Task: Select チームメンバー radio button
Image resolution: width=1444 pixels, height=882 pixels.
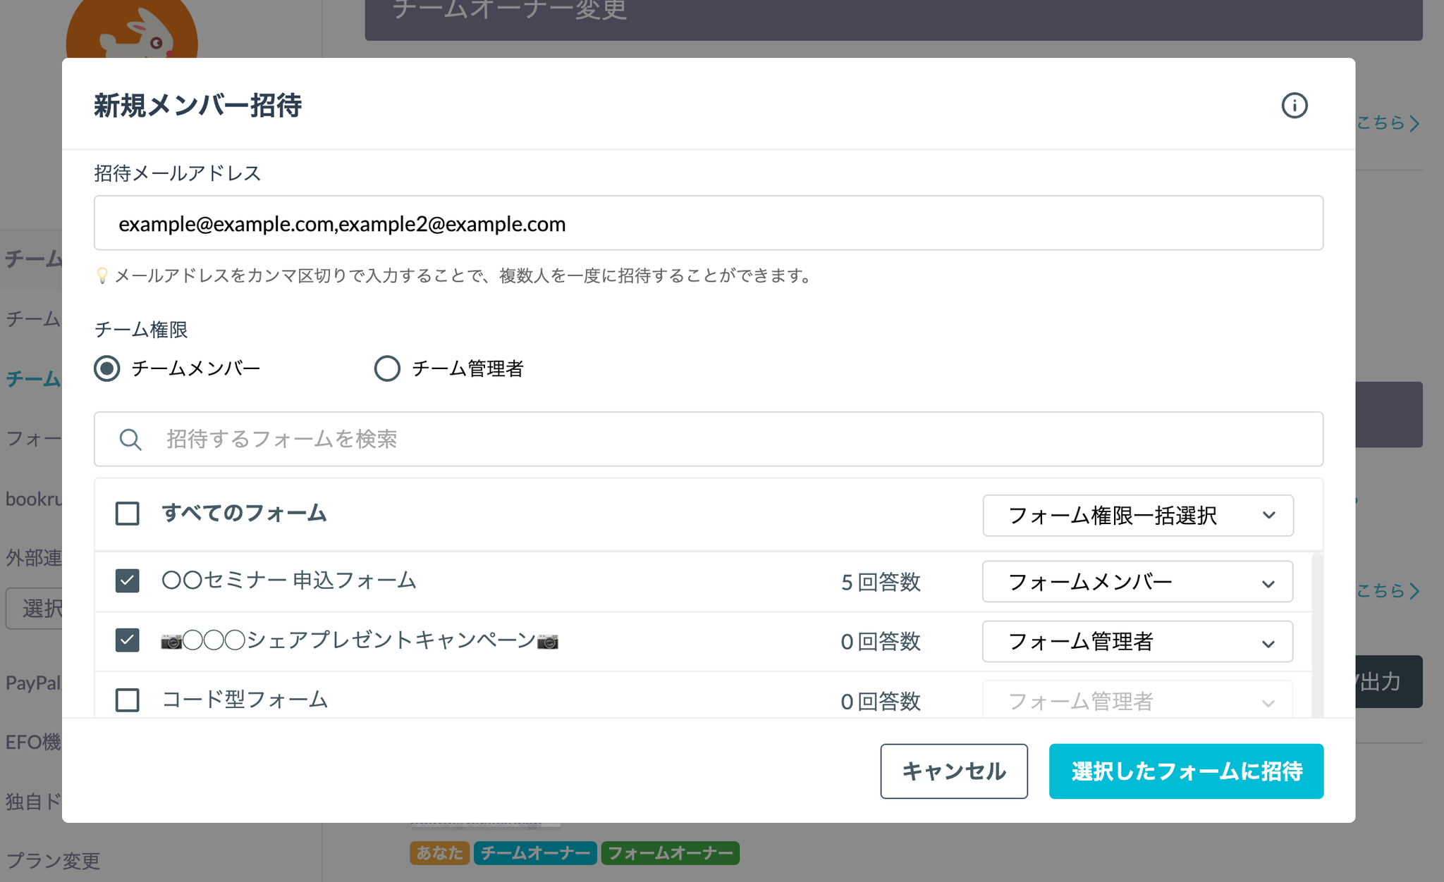Action: point(107,368)
